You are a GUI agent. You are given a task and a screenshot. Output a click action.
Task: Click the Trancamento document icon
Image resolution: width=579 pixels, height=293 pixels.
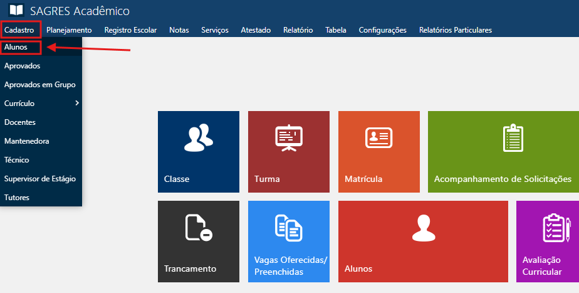[x=199, y=228]
